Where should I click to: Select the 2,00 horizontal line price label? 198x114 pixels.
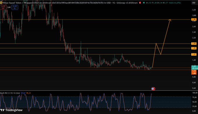[194, 43]
